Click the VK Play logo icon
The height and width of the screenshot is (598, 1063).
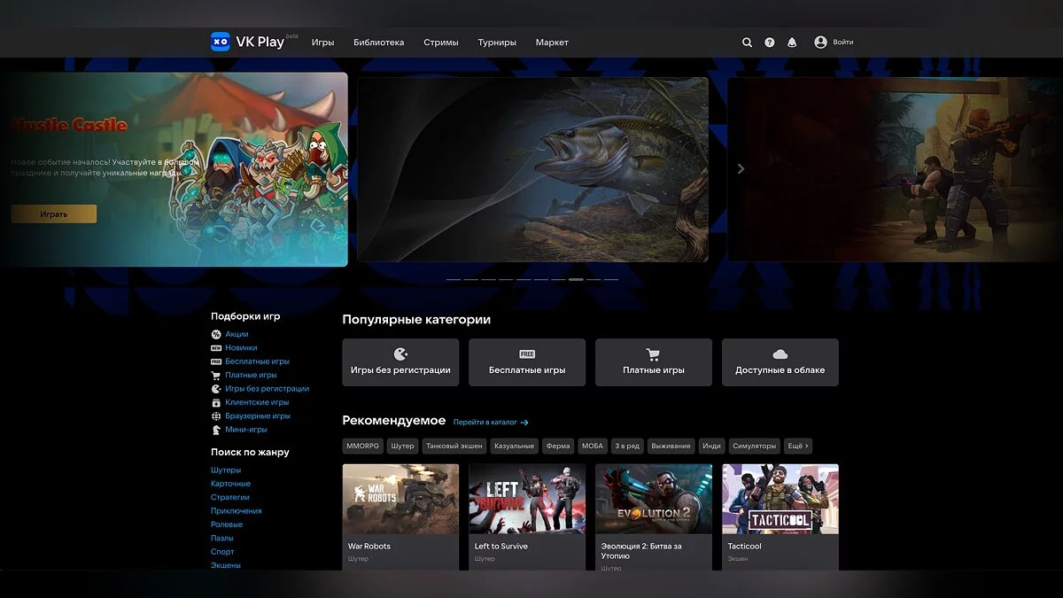[x=220, y=42]
